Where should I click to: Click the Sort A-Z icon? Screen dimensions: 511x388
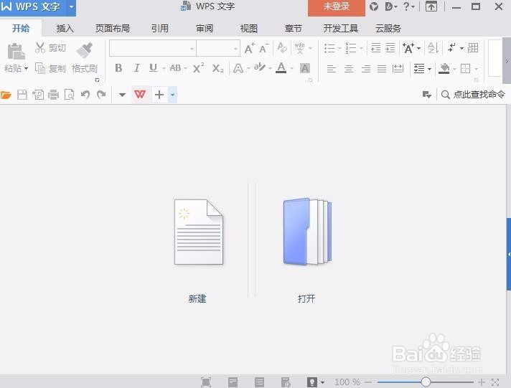pyautogui.click(x=433, y=48)
